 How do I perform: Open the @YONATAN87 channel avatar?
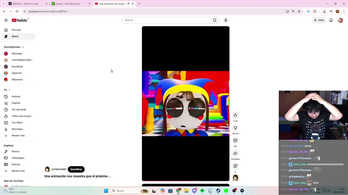pos(47,169)
